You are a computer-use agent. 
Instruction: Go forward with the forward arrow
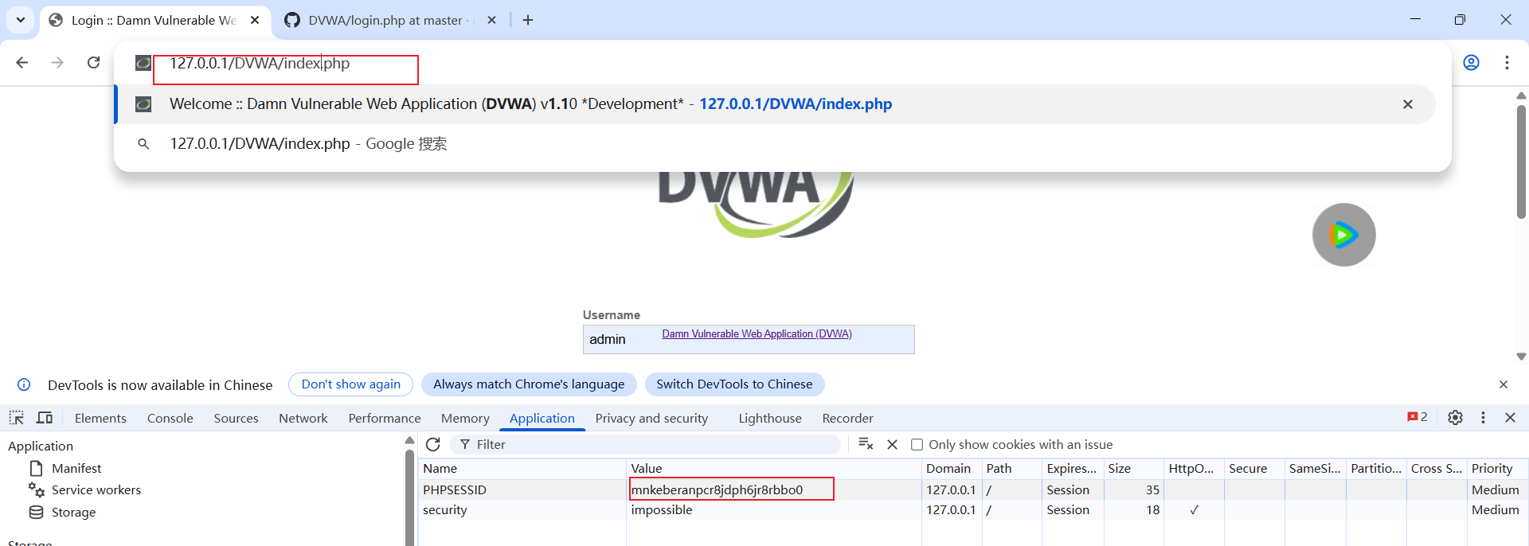pos(57,62)
